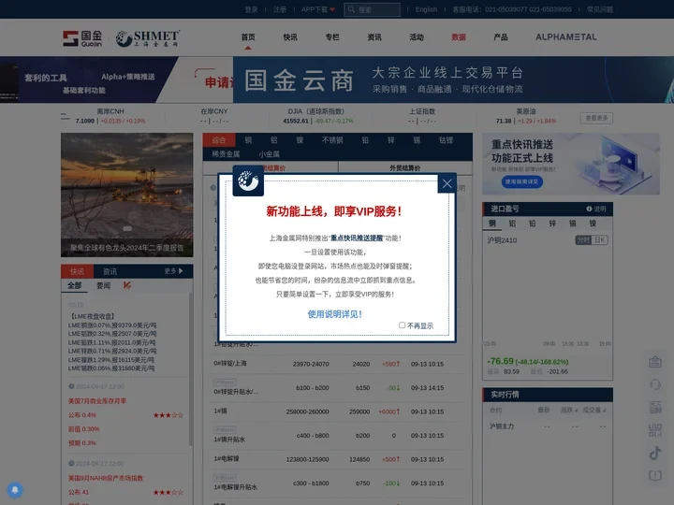Click 使用指南详见 button on promo banner
The height and width of the screenshot is (505, 674).
(521, 181)
